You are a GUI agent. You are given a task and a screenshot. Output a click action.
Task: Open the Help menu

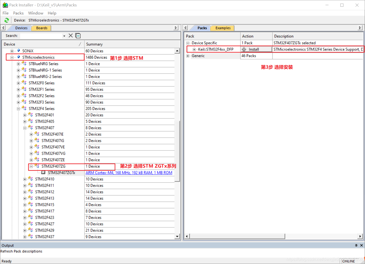tap(52, 13)
